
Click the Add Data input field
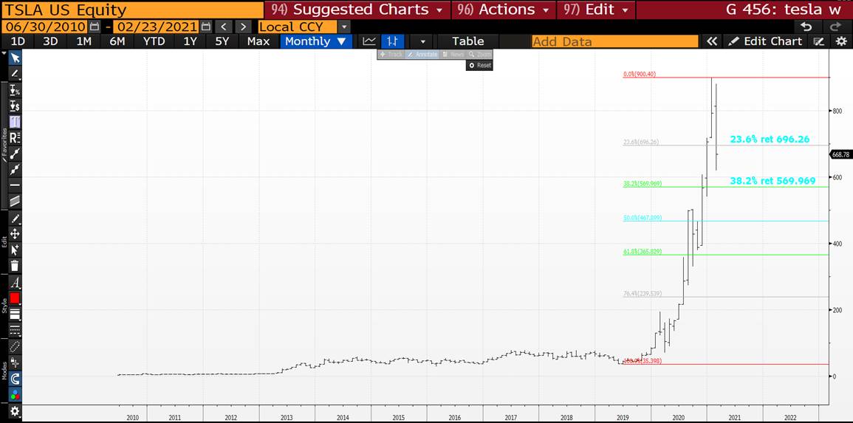pyautogui.click(x=614, y=41)
